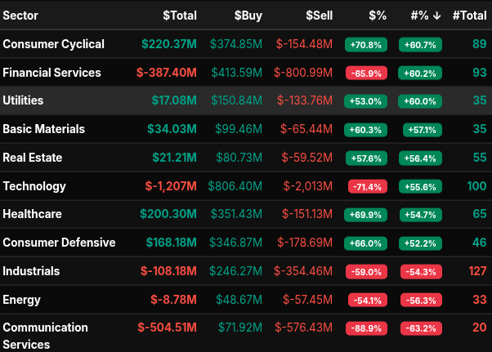Click the sort arrow in the #% header
Viewport: 492px width, 352px height.
[437, 16]
